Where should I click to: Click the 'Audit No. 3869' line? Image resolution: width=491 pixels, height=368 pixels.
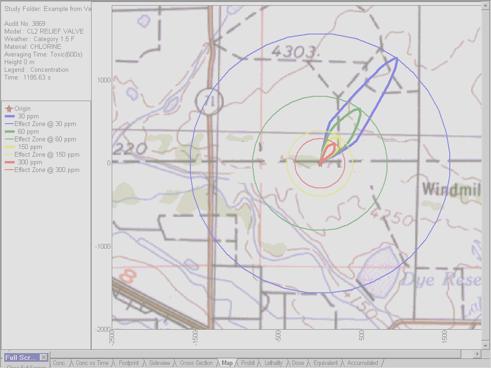point(25,23)
